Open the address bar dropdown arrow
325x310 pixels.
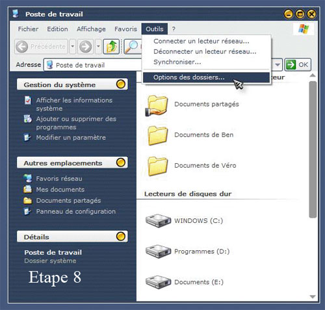click(278, 64)
